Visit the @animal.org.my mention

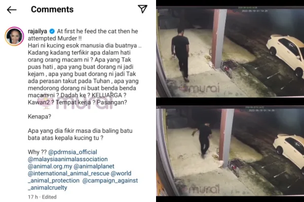click(50, 167)
